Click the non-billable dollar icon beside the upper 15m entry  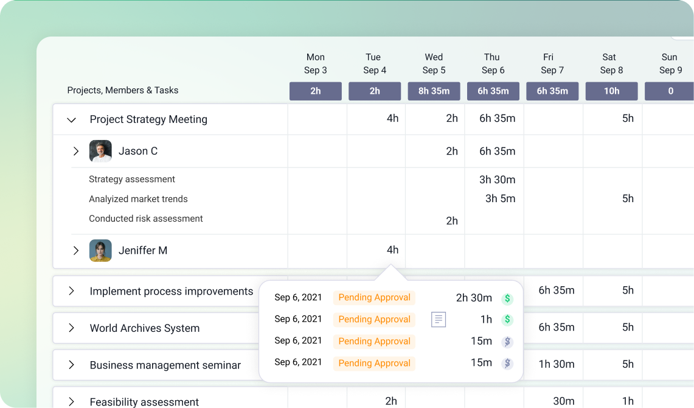click(507, 342)
